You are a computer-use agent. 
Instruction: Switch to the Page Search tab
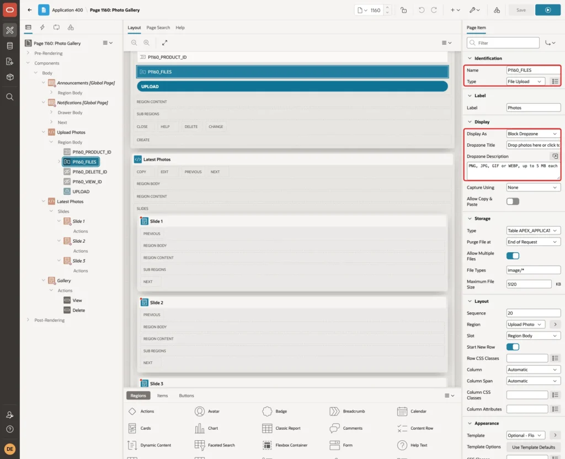(158, 28)
